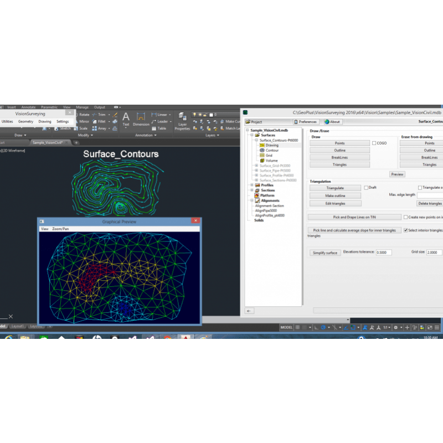The height and width of the screenshot is (443, 443).
Task: Open Preferences in VisionCivil toolbar
Action: click(305, 122)
